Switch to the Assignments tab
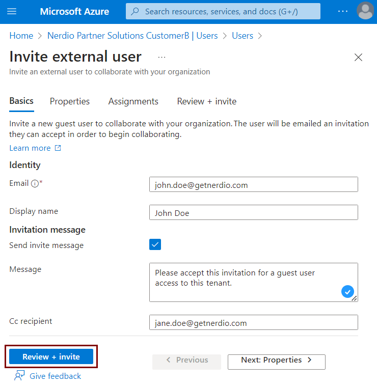The width and height of the screenshot is (377, 387). (133, 101)
